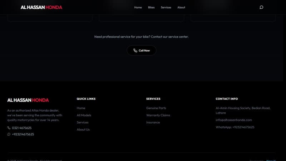The width and height of the screenshot is (286, 161).
Task: Click the Al Hassan Honda footer logo
Action: [x=28, y=100]
